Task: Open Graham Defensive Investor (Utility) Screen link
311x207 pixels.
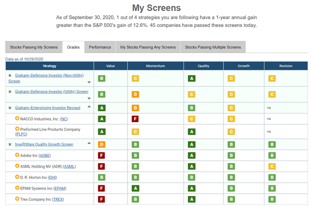Action: (52, 92)
